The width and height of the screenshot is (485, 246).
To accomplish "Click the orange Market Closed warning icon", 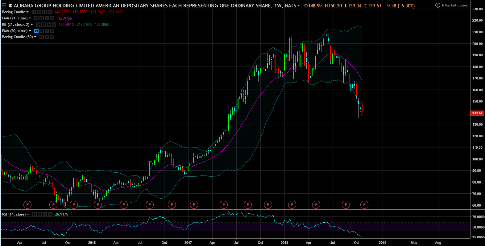I will [437, 5].
